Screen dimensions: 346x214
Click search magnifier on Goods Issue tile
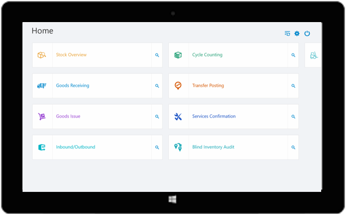[157, 117]
